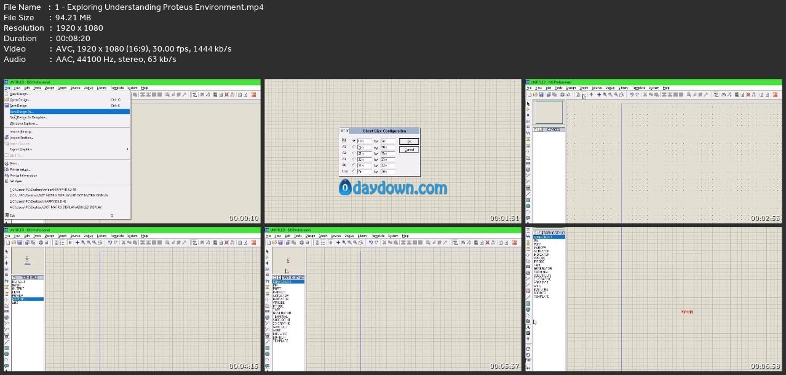The image size is (786, 375).
Task: Select POWER in the Terminals list
Action: (x=16, y=295)
